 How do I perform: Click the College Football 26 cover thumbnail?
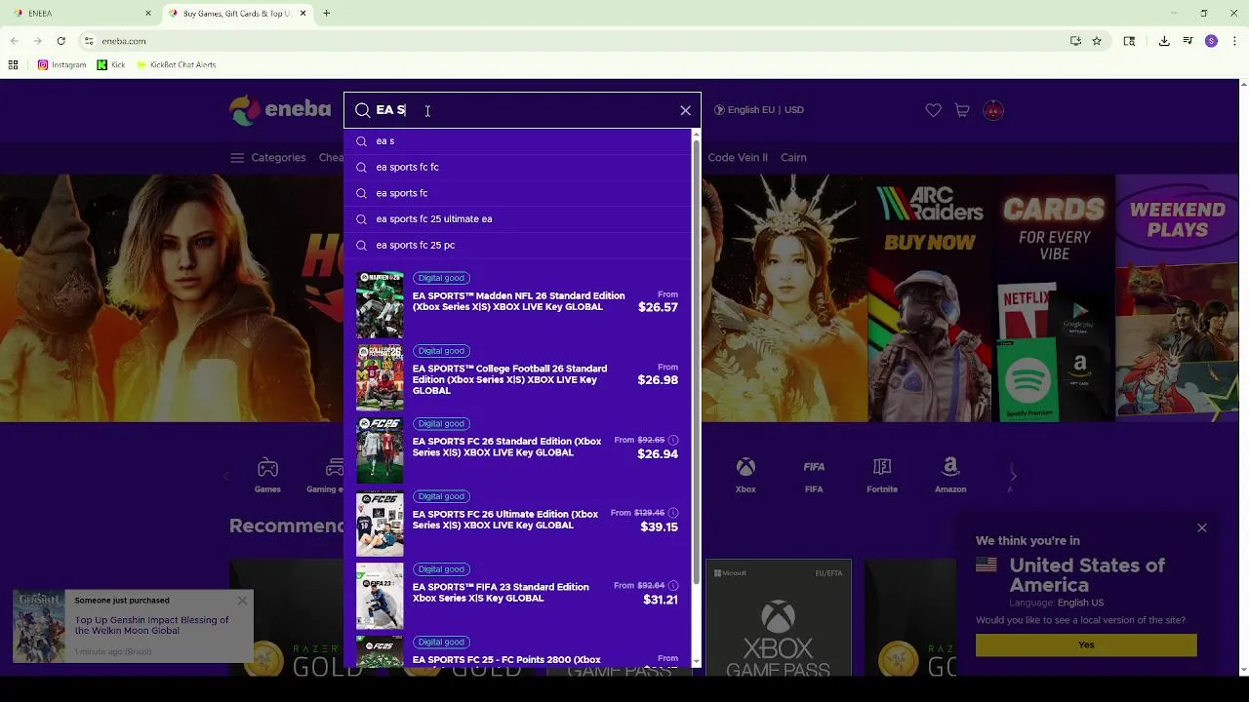point(380,377)
